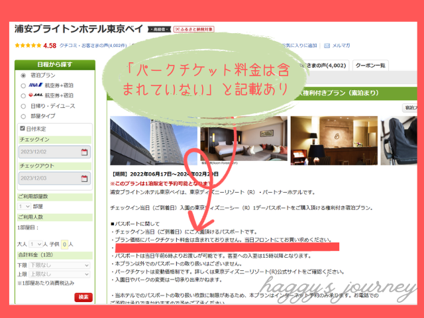The image size is (424, 318).
Task: Choose 日帰り・デイユース radio option
Action: tap(23, 106)
